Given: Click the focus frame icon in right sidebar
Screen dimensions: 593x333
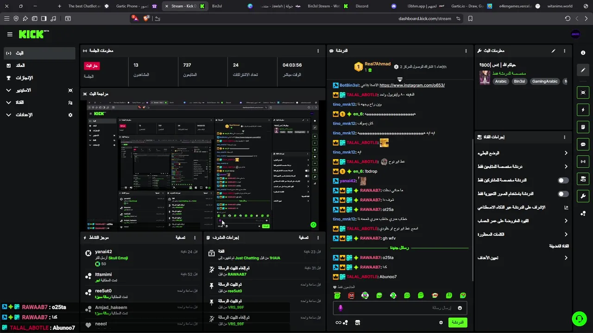Looking at the screenshot, I should pos(583,92).
